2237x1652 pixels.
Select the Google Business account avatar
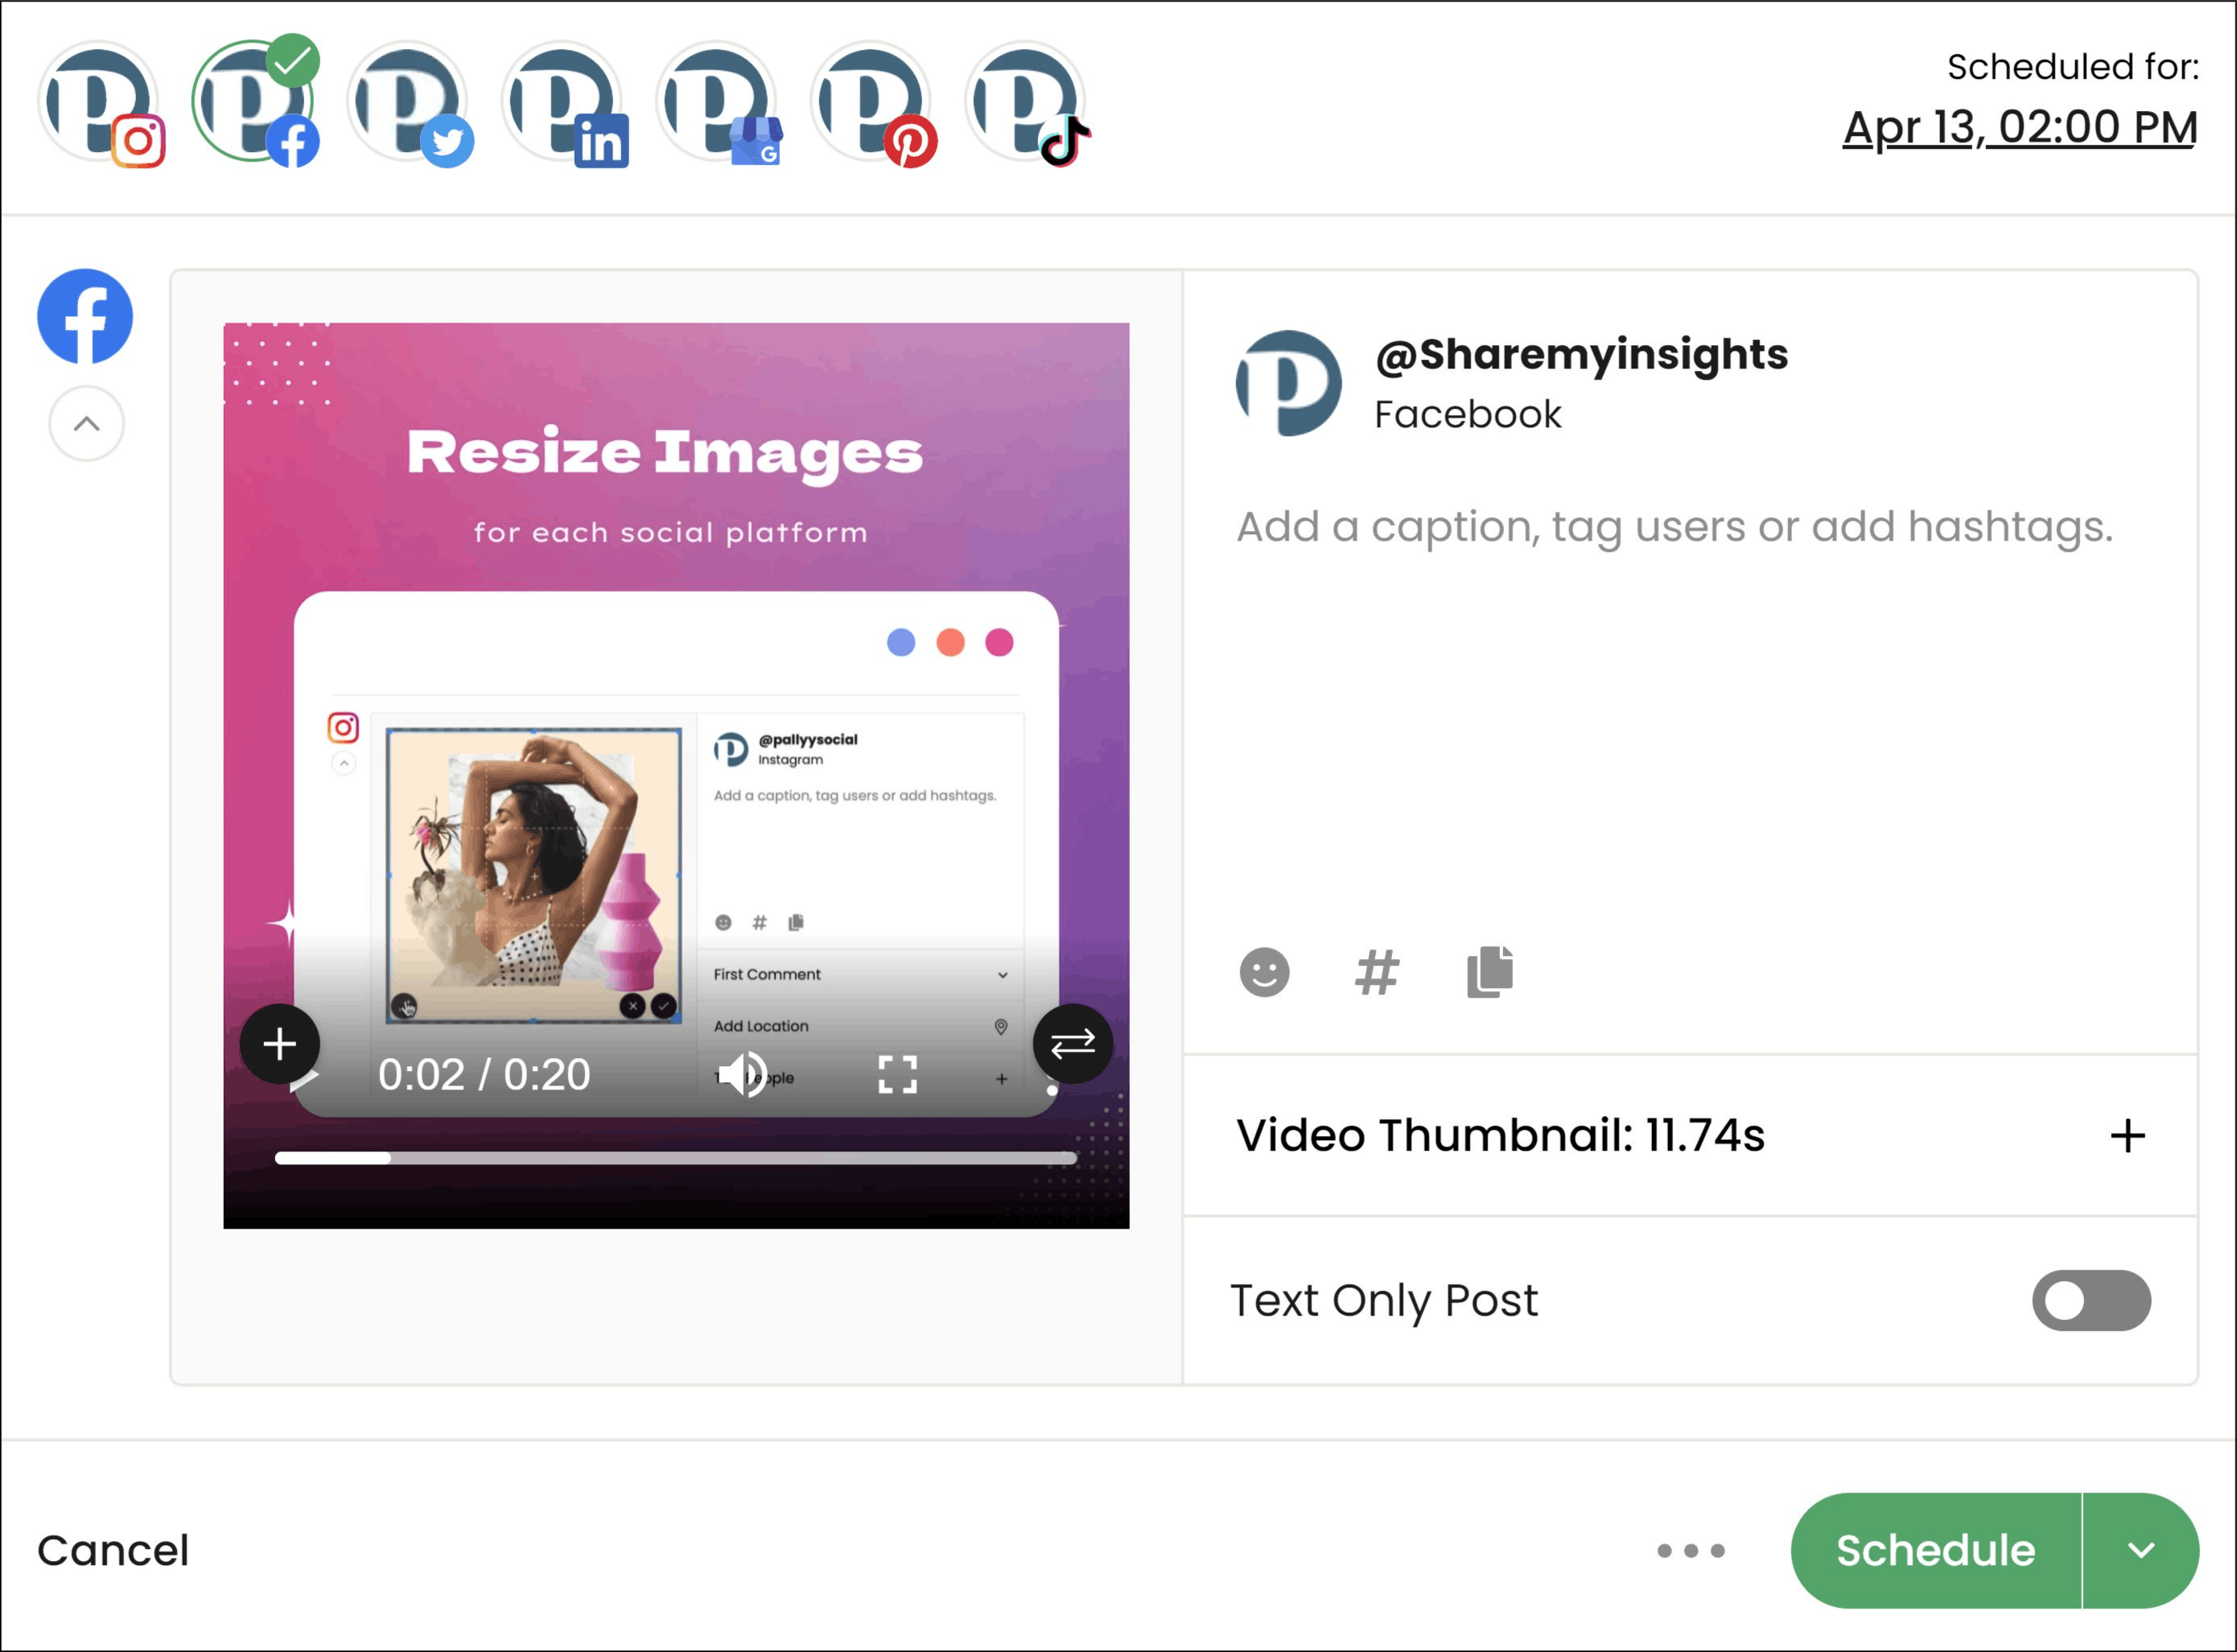(718, 102)
